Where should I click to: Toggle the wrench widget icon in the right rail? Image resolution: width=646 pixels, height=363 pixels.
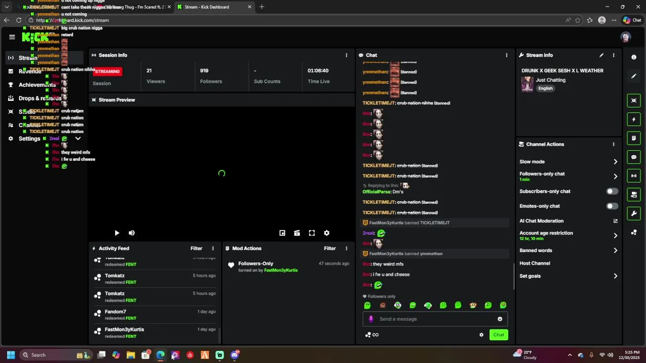634,214
